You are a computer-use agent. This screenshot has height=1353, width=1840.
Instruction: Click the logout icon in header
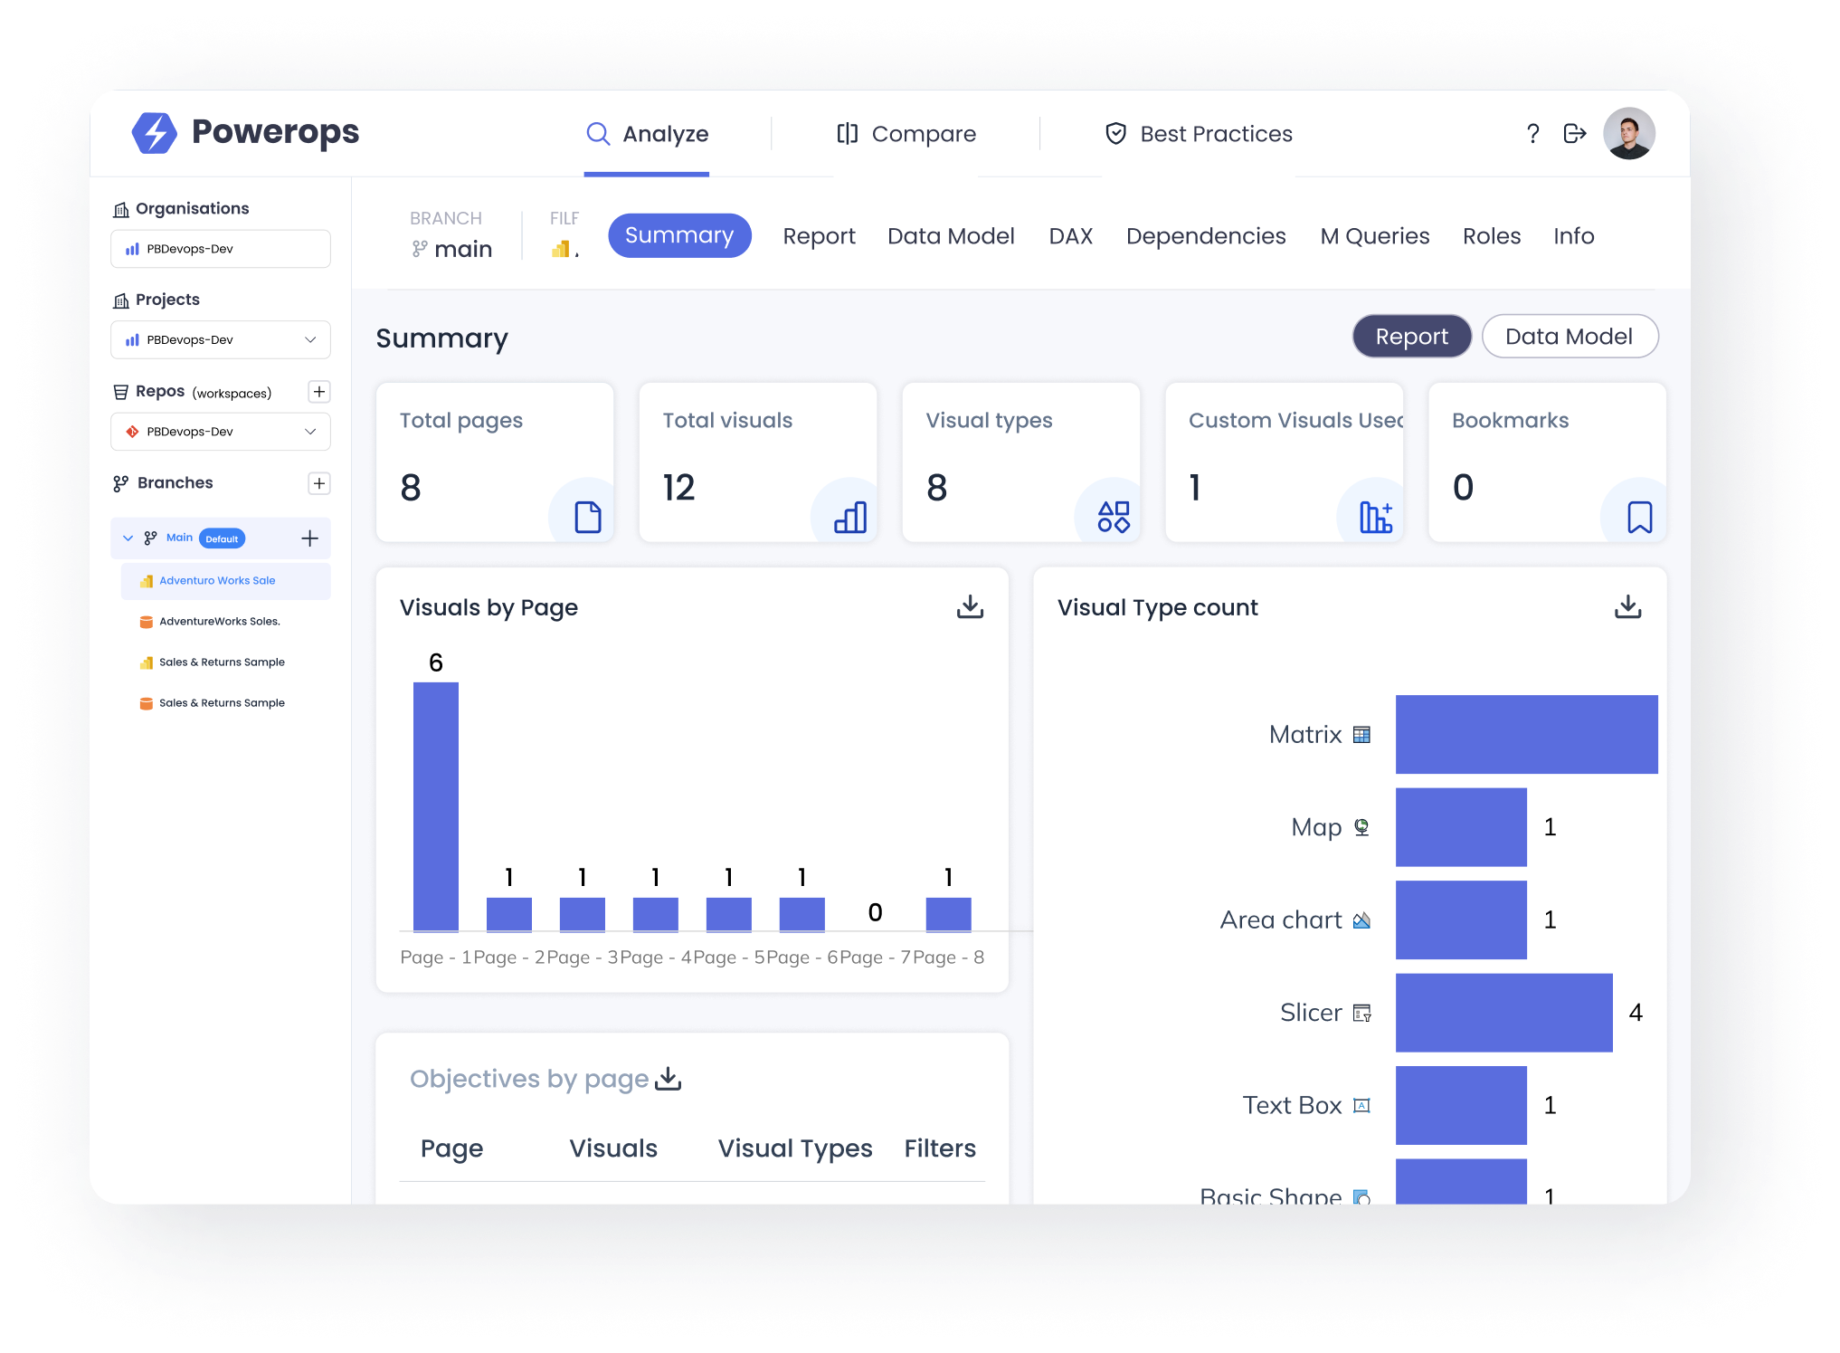1574,134
